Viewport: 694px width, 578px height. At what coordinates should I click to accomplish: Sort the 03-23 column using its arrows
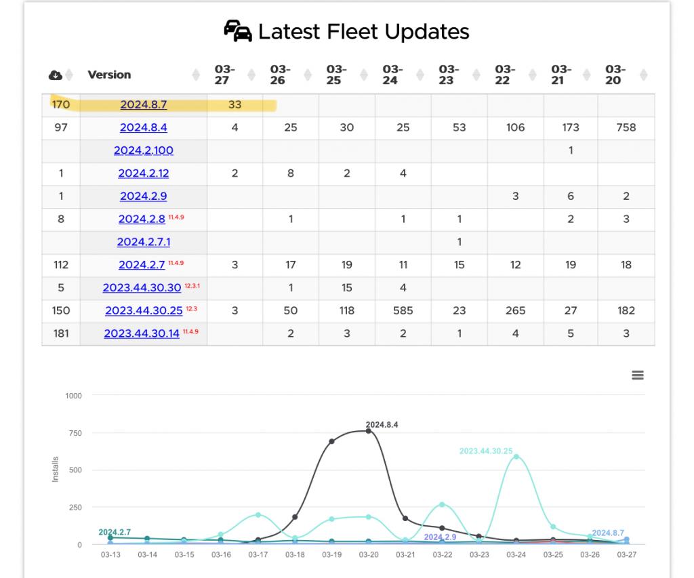click(x=476, y=75)
